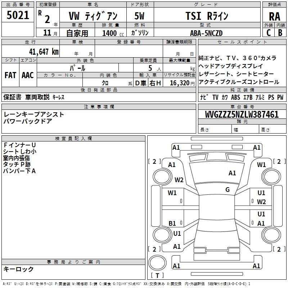This screenshot has height=288, width=288.
Task: Click エアB in the 純正装備 row
Action: tap(248, 97)
